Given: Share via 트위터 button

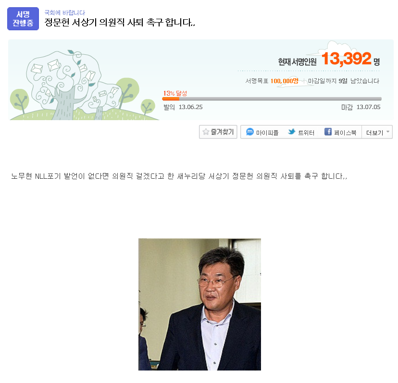Looking at the screenshot, I should 301,132.
